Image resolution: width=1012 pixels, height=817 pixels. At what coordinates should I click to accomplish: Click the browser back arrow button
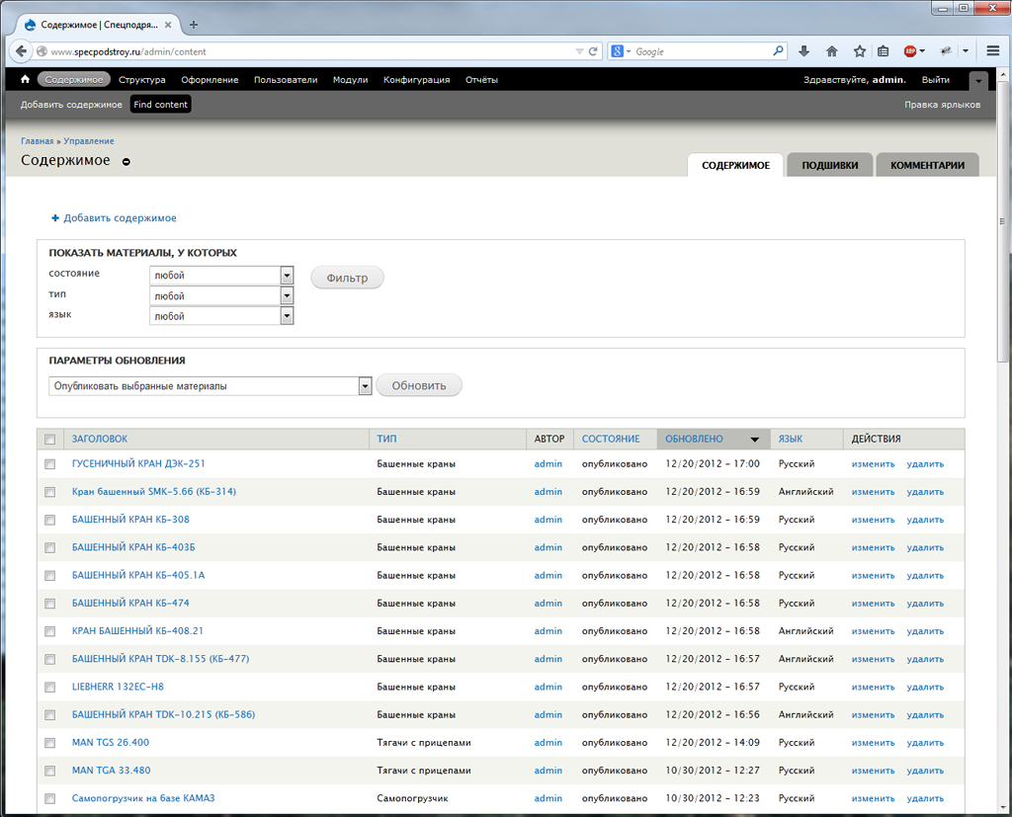point(22,51)
